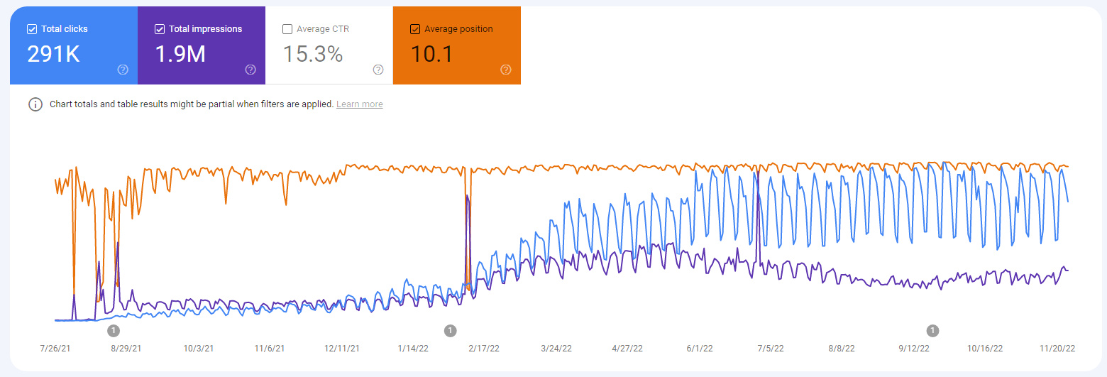Click the 11/20/22 axis date label
Viewport: 1107px width, 377px height.
1057,349
